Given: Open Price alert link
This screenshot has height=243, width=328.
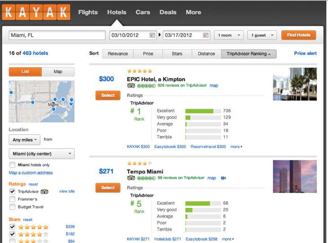Looking at the screenshot, I should coord(306,53).
